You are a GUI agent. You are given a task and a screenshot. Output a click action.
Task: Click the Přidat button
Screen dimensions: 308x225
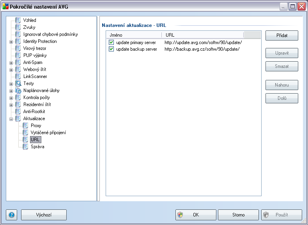pos(282,35)
